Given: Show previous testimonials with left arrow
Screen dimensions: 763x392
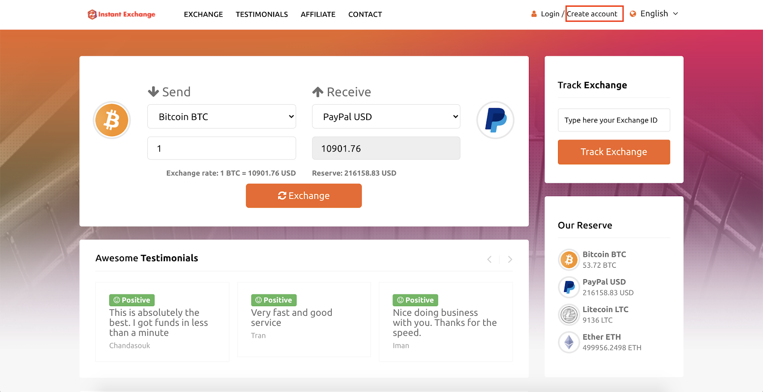Looking at the screenshot, I should (489, 259).
